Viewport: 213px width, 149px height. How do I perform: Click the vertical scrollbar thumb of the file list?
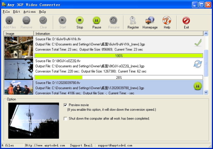click(x=206, y=63)
